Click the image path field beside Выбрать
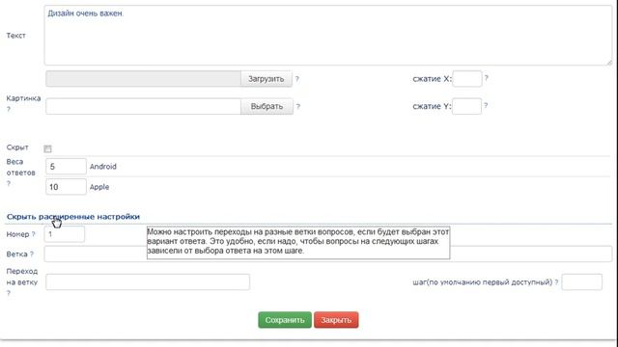The width and height of the screenshot is (618, 347). 143,106
